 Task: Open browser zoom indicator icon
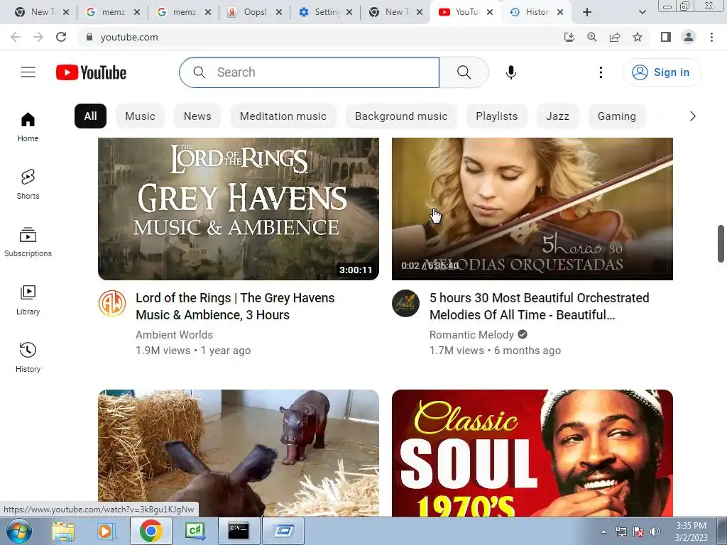click(x=591, y=37)
